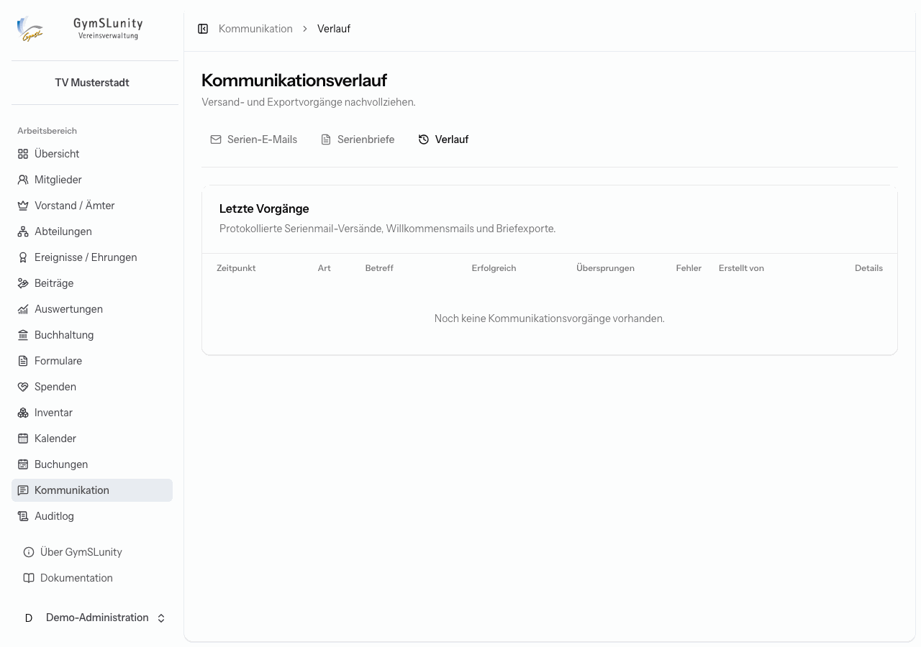The image size is (921, 647).
Task: Click the info icon beside Über GymSLunity
Action: tap(29, 552)
